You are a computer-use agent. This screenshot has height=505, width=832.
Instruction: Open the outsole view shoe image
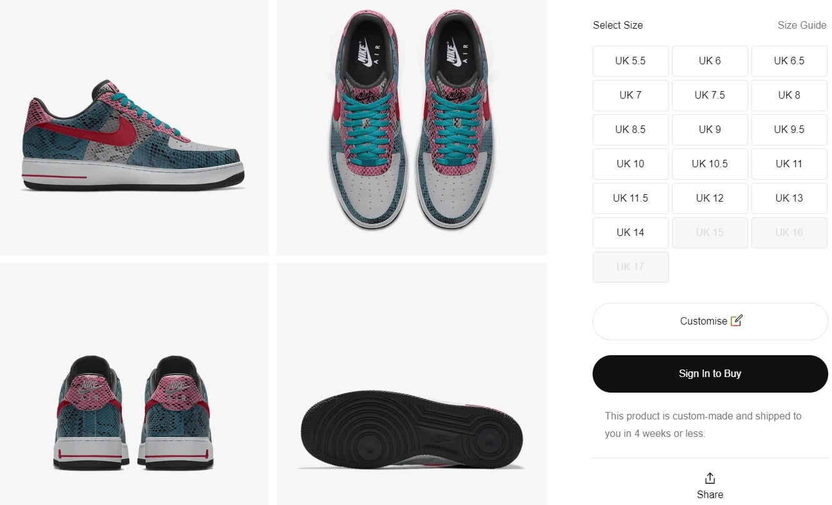point(411,384)
